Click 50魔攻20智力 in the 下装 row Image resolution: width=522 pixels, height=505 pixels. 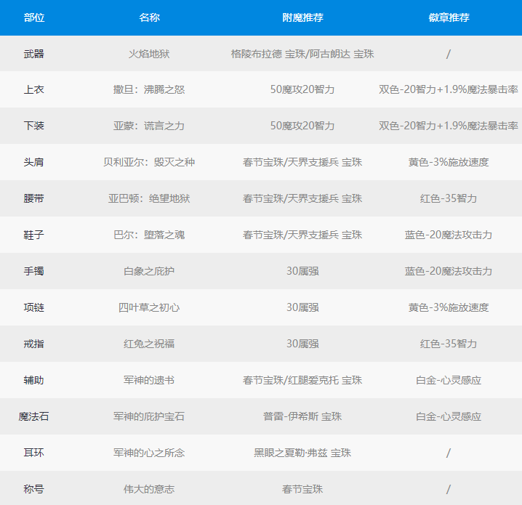(302, 126)
